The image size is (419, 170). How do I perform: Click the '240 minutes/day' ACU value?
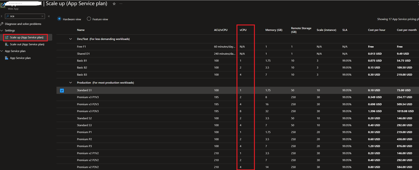pyautogui.click(x=225, y=54)
